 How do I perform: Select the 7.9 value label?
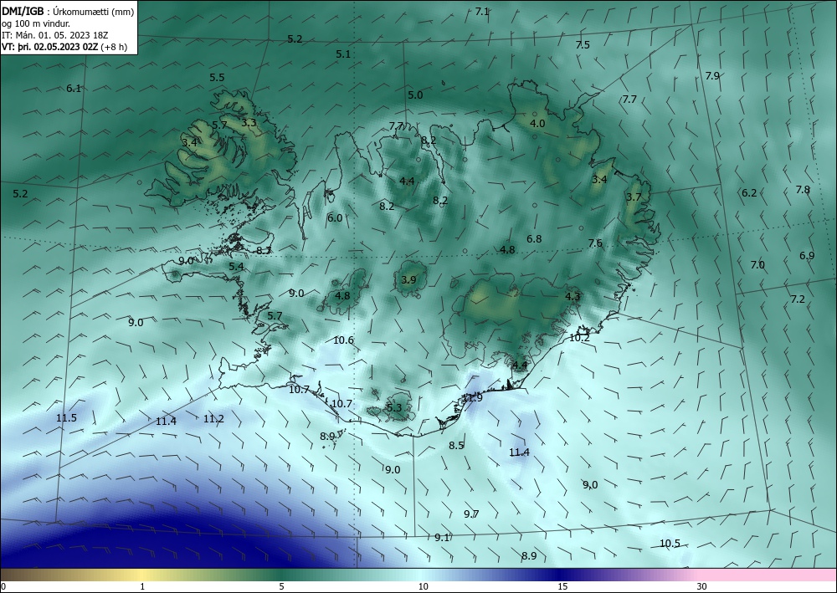[712, 76]
